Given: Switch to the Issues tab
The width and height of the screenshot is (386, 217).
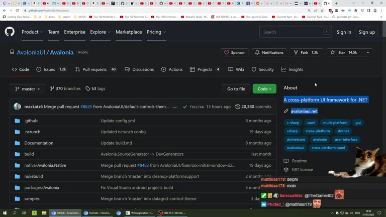Looking at the screenshot, I should click(x=51, y=69).
